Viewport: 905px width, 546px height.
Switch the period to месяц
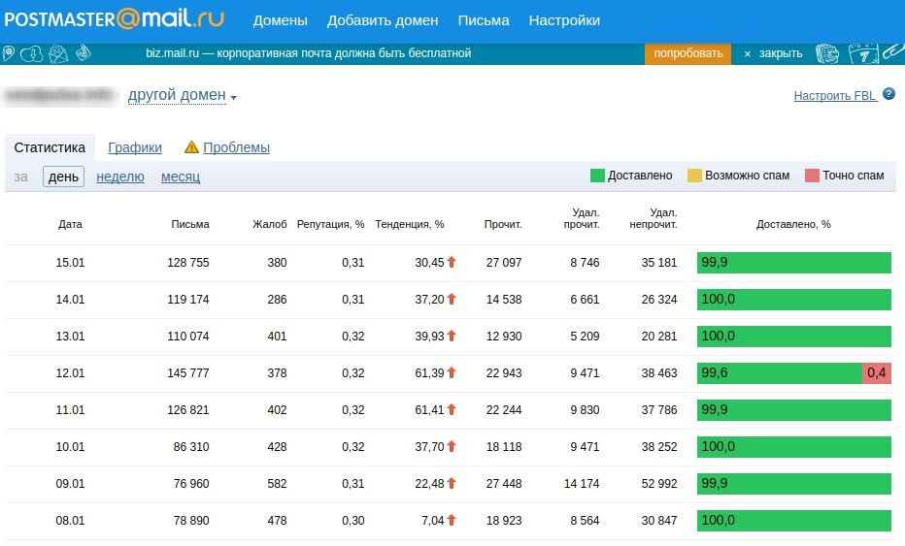point(181,177)
